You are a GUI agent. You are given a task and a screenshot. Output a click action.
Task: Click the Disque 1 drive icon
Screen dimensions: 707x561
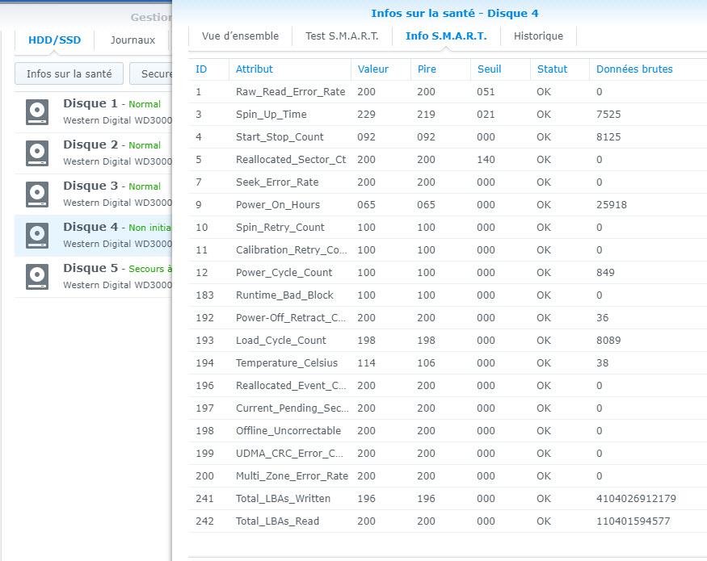tap(37, 111)
